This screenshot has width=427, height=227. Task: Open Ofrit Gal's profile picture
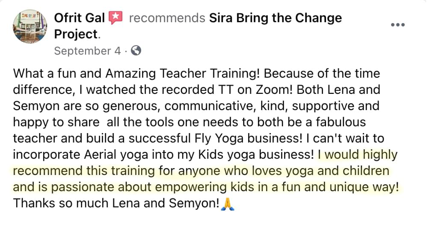30,27
